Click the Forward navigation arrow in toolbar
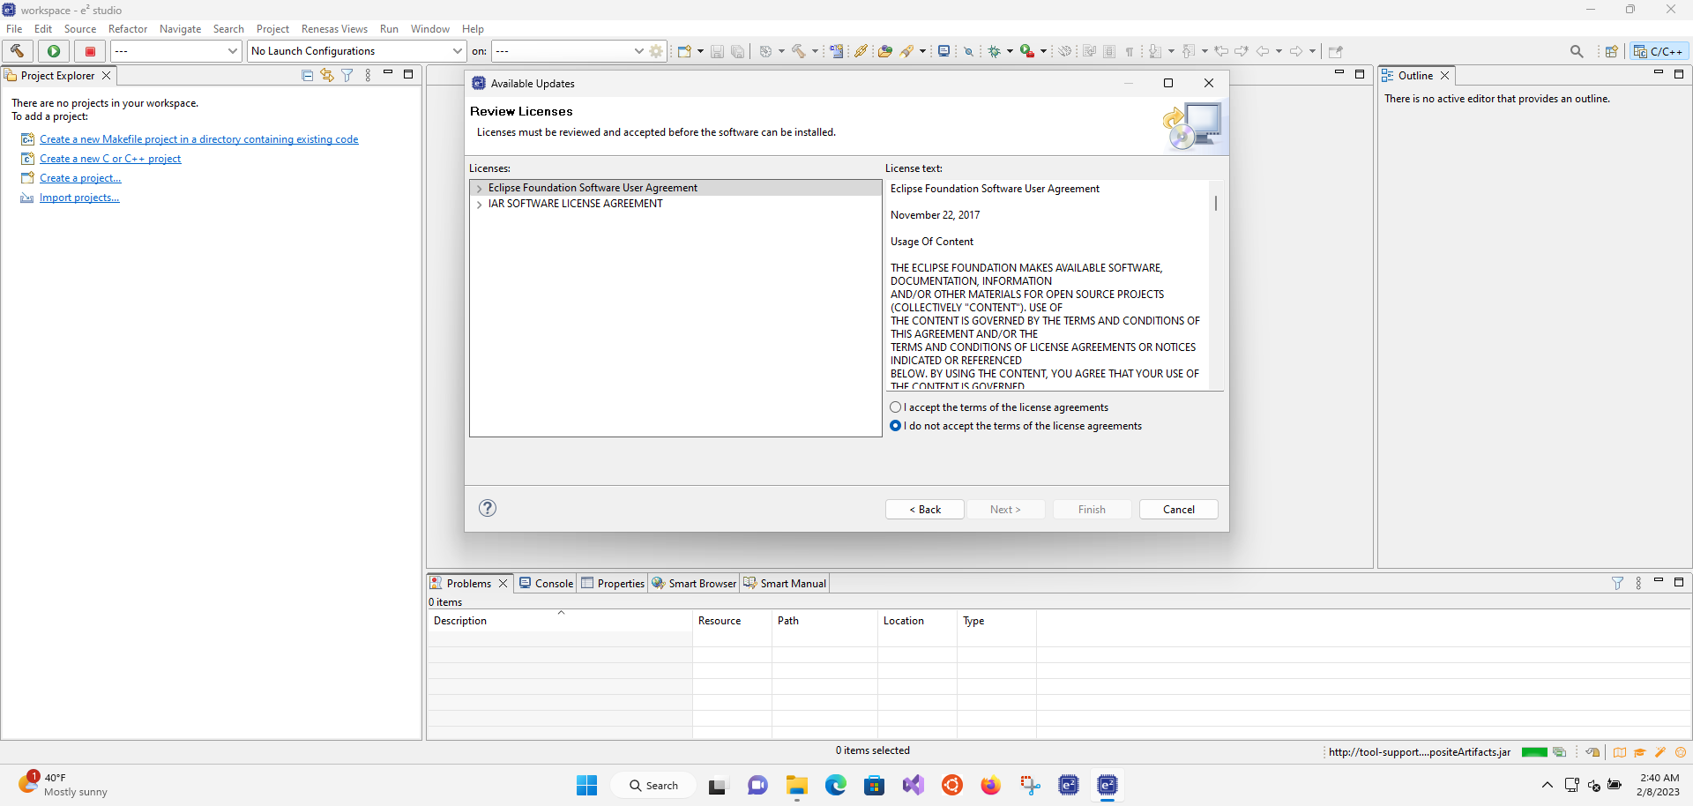This screenshot has height=806, width=1693. (1296, 51)
